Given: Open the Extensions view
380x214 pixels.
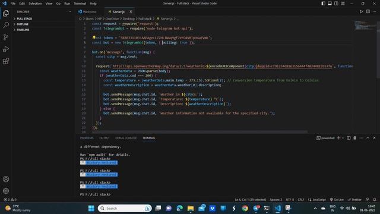Looking at the screenshot, I should (x=6, y=61).
